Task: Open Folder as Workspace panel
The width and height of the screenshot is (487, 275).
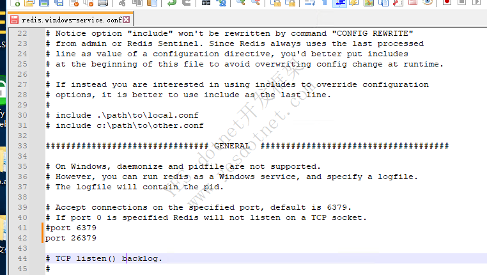Action: pyautogui.click(x=413, y=3)
